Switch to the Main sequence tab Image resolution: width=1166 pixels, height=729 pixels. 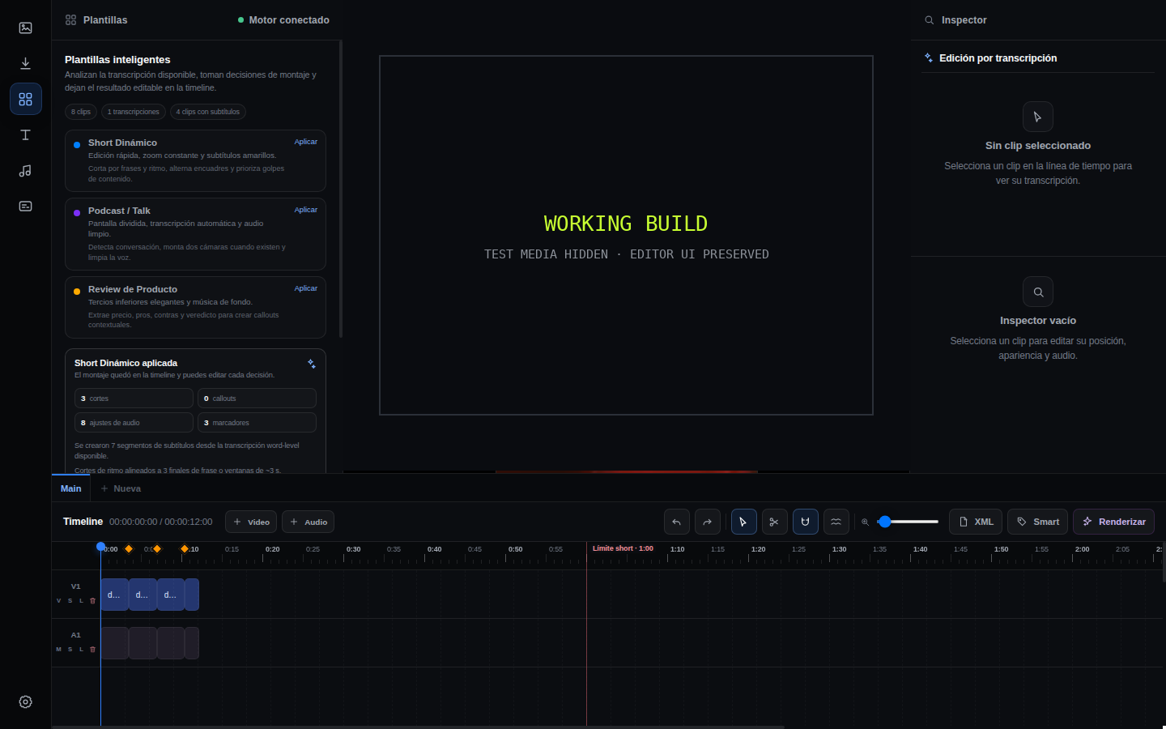(71, 488)
